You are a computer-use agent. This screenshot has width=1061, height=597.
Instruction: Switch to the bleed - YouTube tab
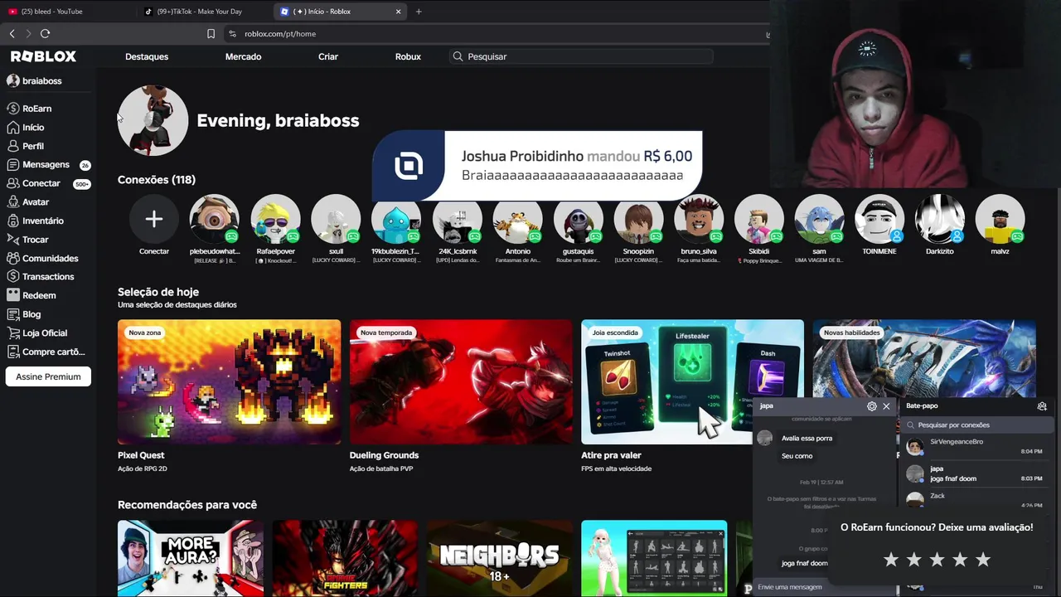click(x=66, y=12)
